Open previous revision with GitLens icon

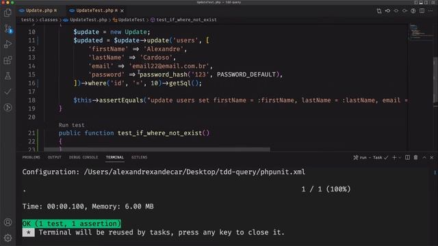pos(388,11)
